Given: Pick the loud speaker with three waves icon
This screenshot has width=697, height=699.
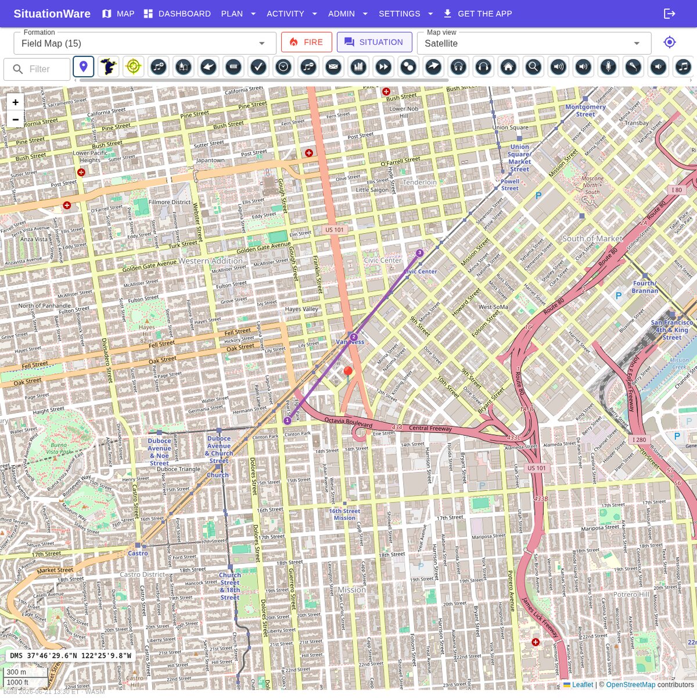Looking at the screenshot, I should (x=558, y=67).
